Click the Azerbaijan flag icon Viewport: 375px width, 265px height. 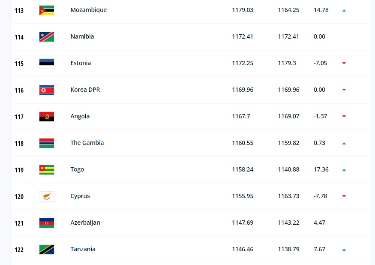(x=47, y=223)
